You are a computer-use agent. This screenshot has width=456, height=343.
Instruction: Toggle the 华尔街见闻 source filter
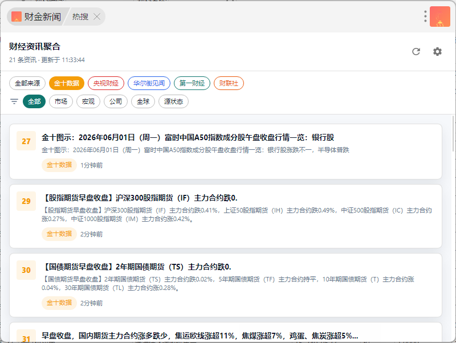(x=149, y=83)
